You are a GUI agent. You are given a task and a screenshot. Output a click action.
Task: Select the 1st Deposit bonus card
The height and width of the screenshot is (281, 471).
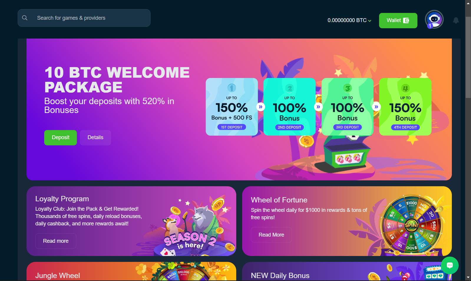coord(232,107)
